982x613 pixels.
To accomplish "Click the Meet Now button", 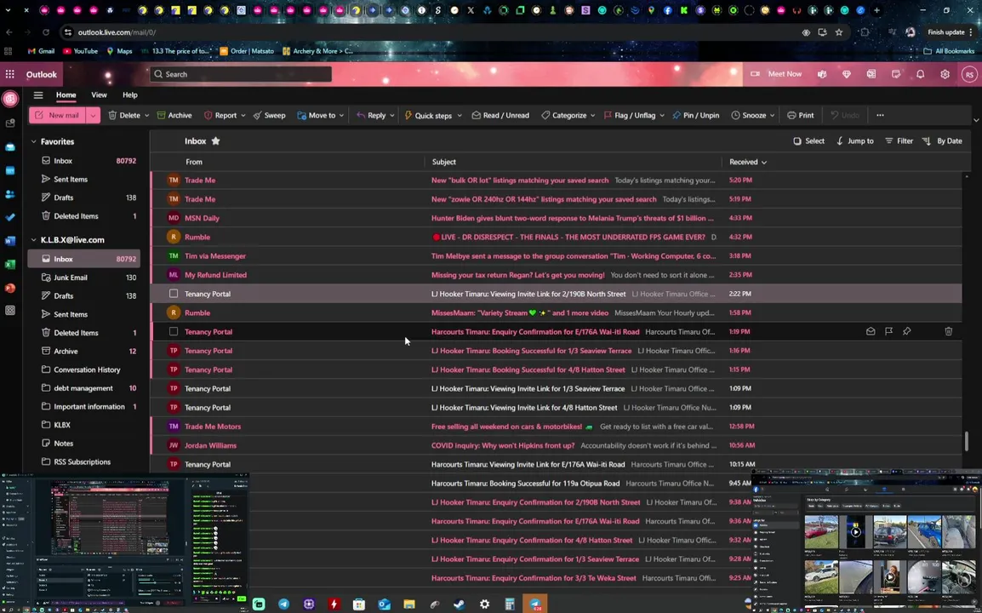I will [777, 74].
